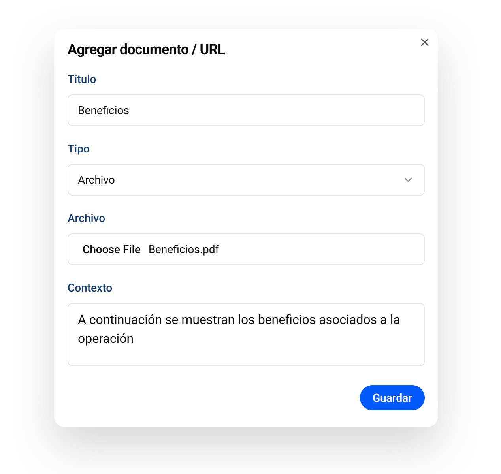Viewport: 501px width, 474px height.
Task: Click the Tipo field label
Action: click(79, 149)
